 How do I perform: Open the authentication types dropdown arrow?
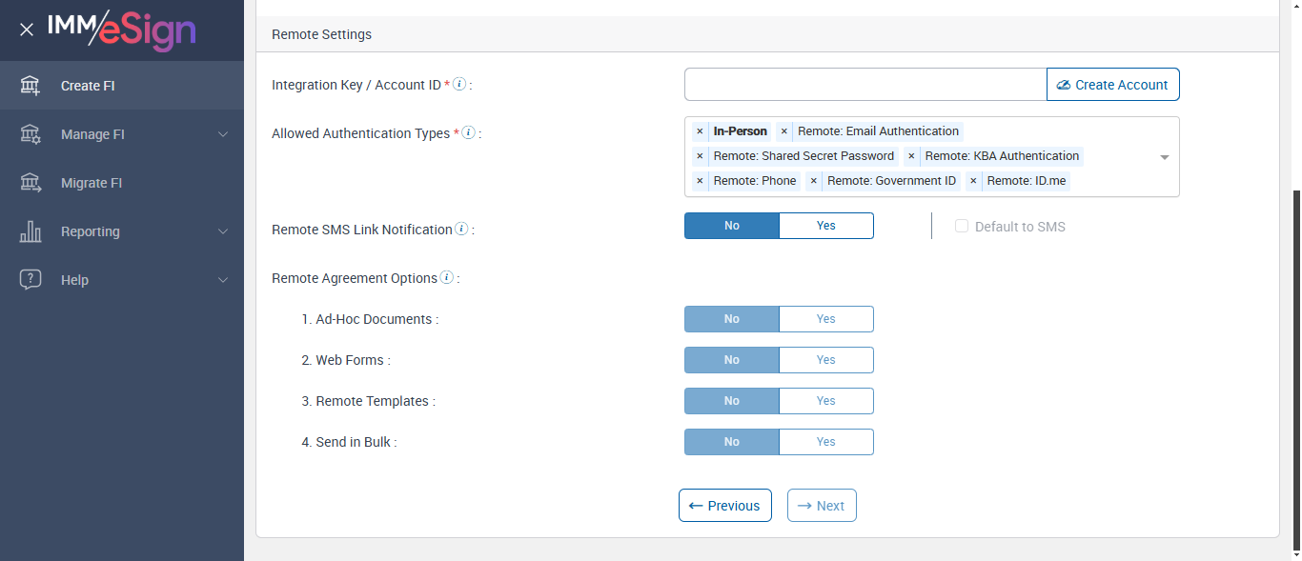[x=1164, y=157]
